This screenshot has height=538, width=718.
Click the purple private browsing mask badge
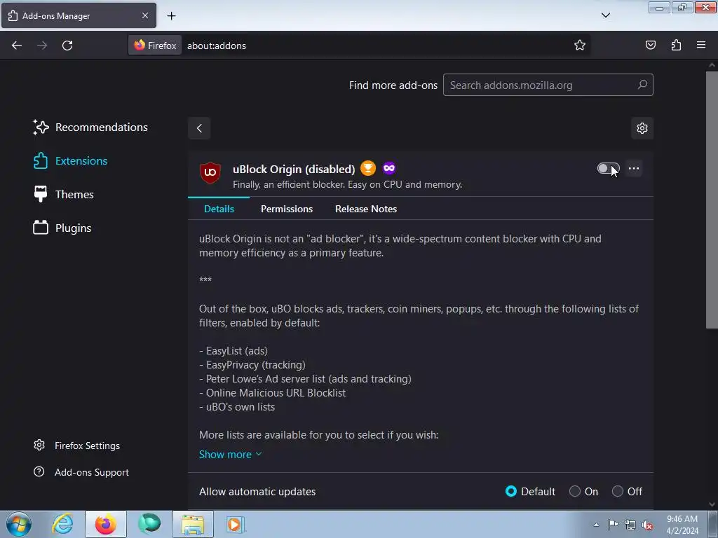[389, 168]
